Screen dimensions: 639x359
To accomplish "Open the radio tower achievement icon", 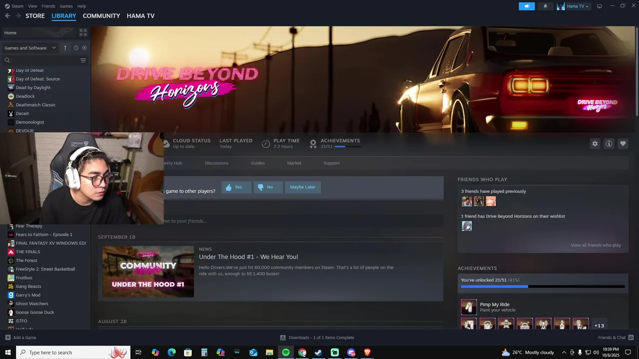I will click(543, 325).
